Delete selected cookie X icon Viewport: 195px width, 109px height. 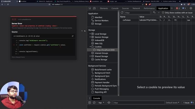click(159, 12)
